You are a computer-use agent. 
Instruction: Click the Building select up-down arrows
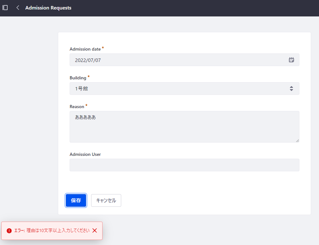pyautogui.click(x=291, y=89)
